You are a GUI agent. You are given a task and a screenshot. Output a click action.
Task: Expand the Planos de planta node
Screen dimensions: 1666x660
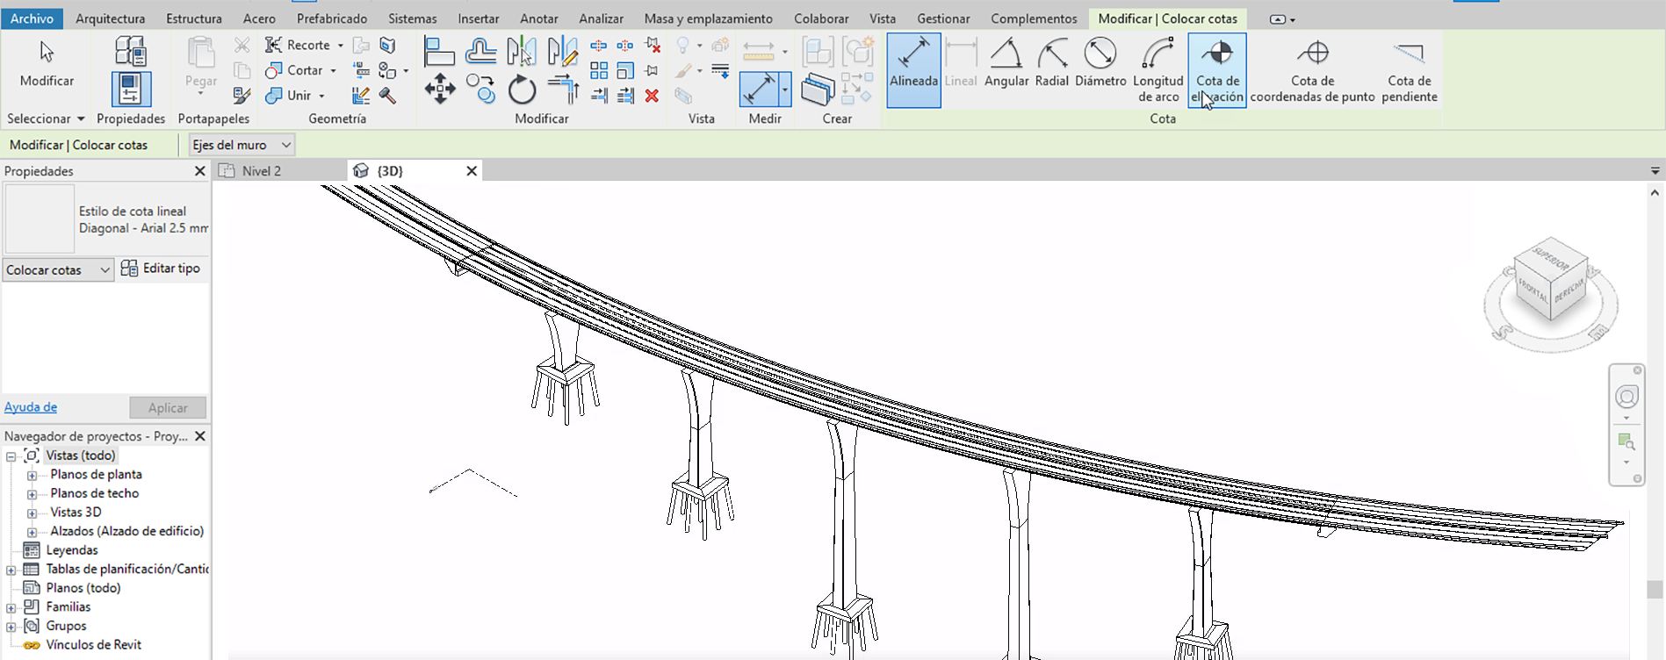pyautogui.click(x=32, y=476)
